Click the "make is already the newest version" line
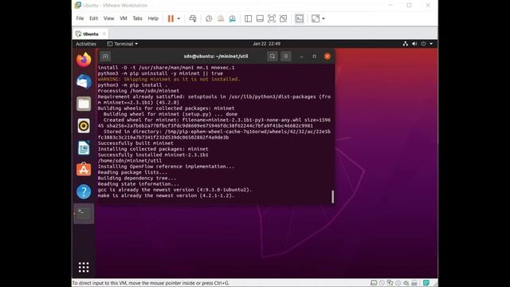510x287 pixels. 166,195
